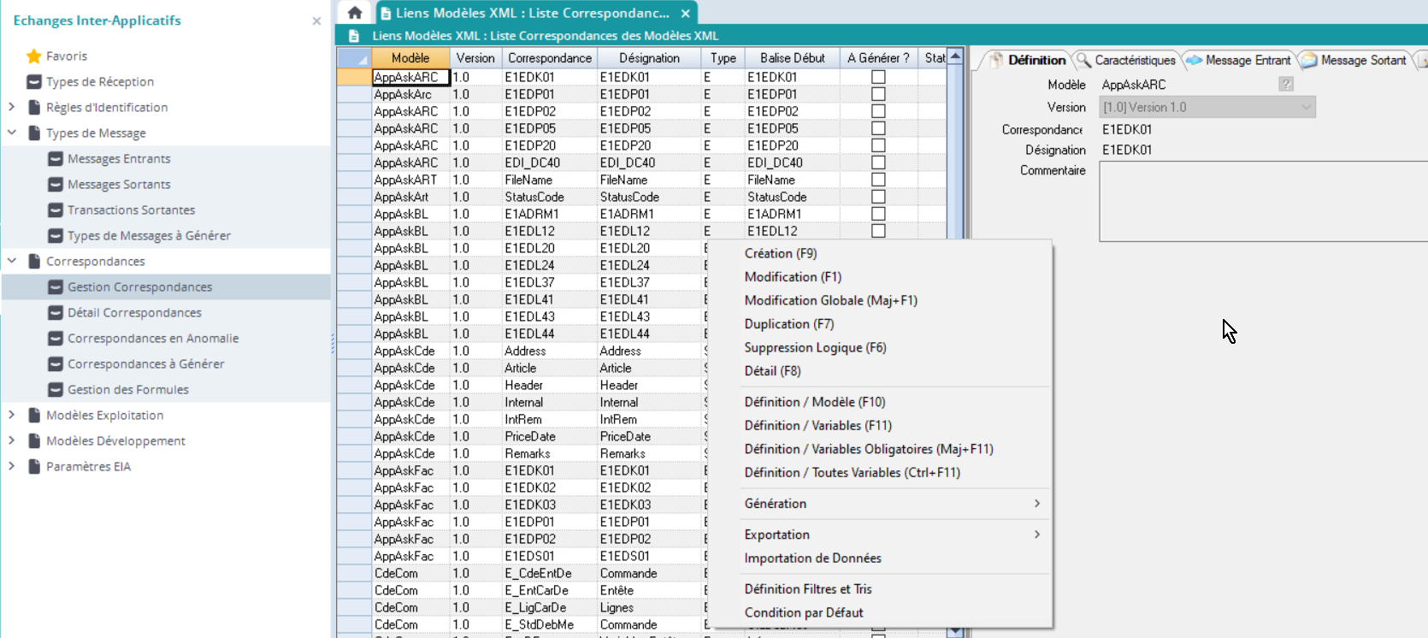Collapse the Correspondances tree node

pyautogui.click(x=12, y=261)
